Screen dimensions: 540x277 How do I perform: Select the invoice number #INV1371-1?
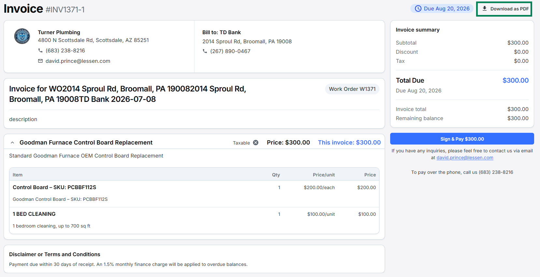(x=65, y=10)
